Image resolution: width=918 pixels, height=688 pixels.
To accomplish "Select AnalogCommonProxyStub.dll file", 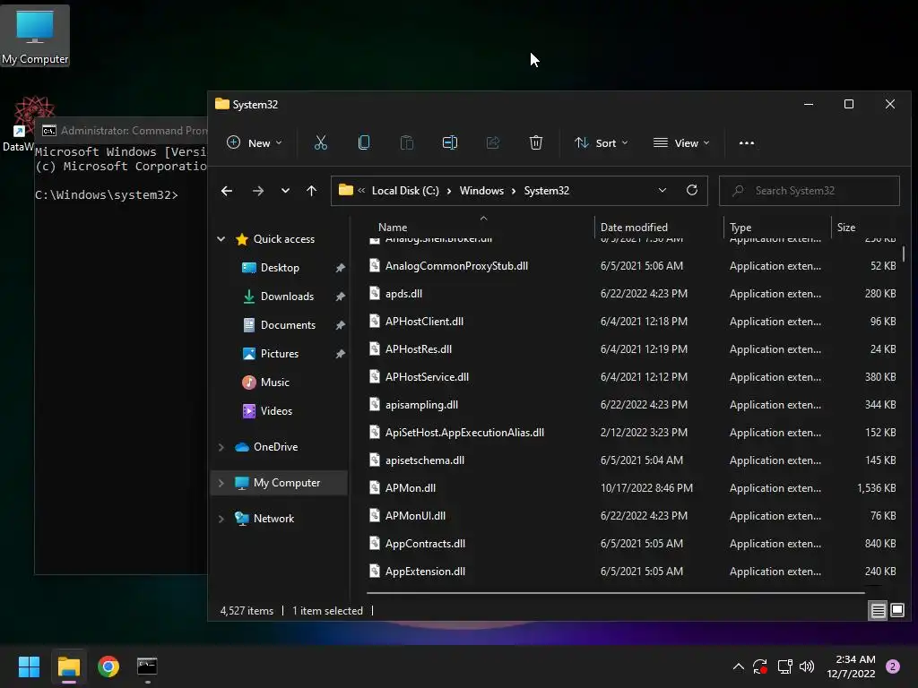I will (456, 265).
